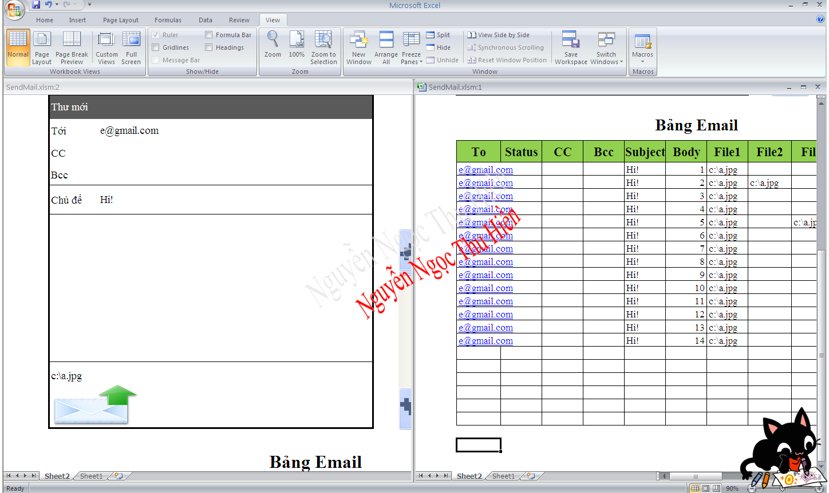Screen dimensions: 829x493
Task: Go to first sheet arrow in right window
Action: [421, 476]
